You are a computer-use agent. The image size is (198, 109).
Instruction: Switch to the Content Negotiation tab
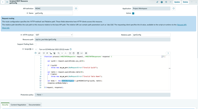point(19,105)
